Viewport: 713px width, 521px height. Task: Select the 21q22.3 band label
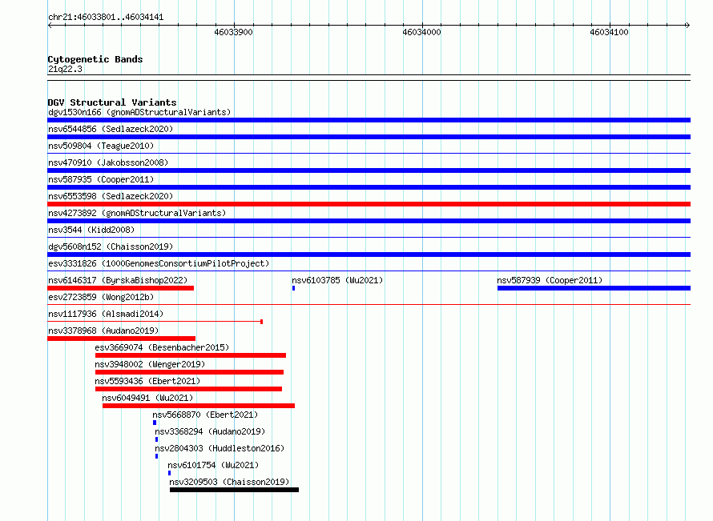coord(65,69)
